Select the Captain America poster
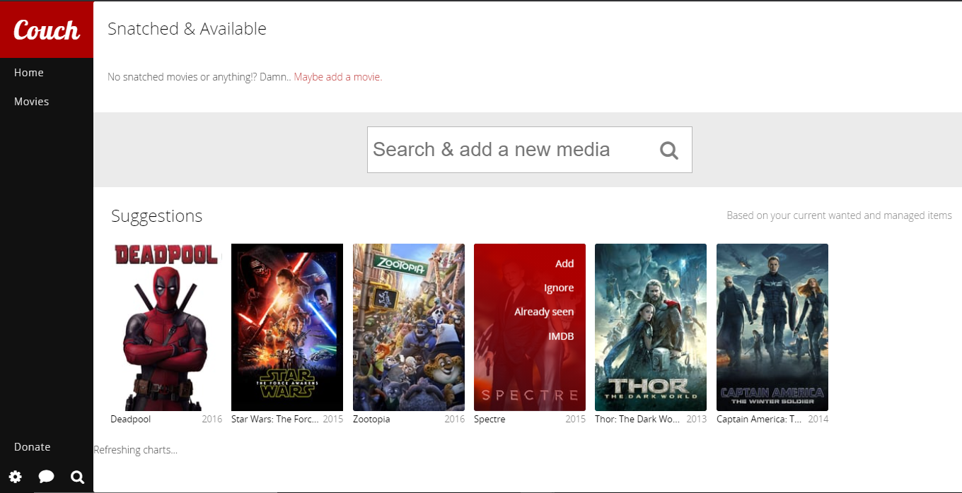This screenshot has width=962, height=493. point(772,327)
